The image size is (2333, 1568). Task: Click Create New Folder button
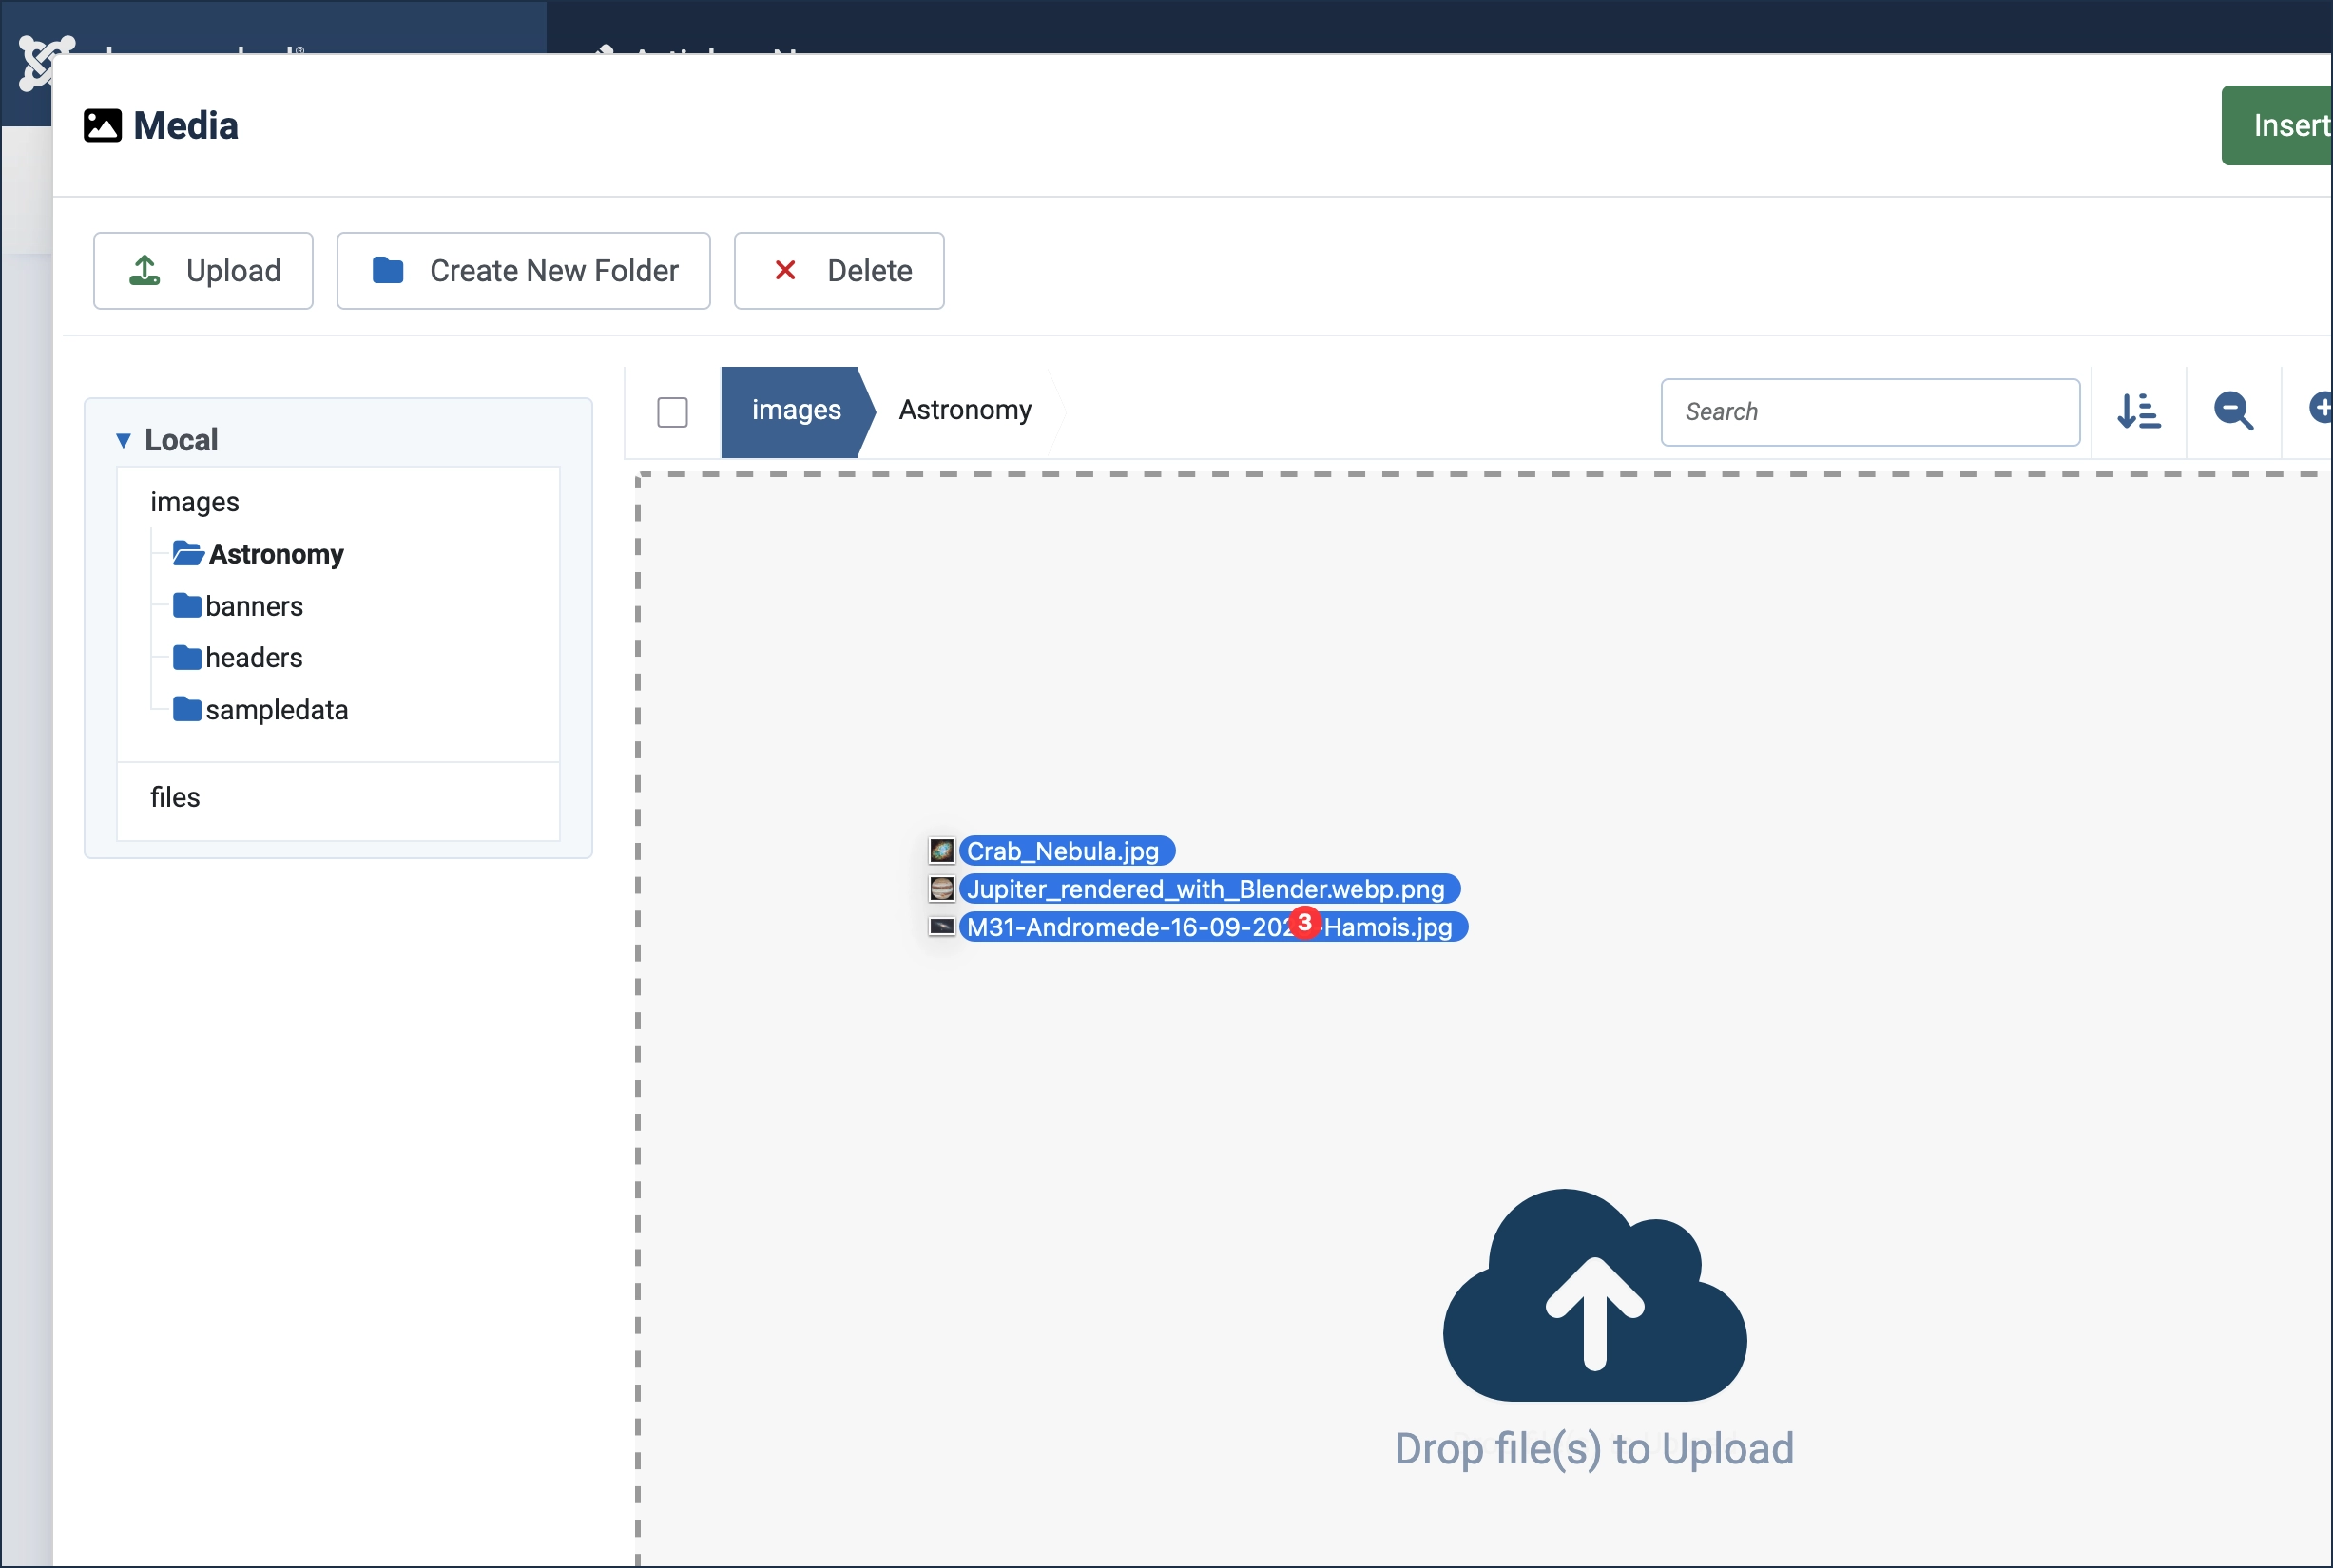(523, 271)
